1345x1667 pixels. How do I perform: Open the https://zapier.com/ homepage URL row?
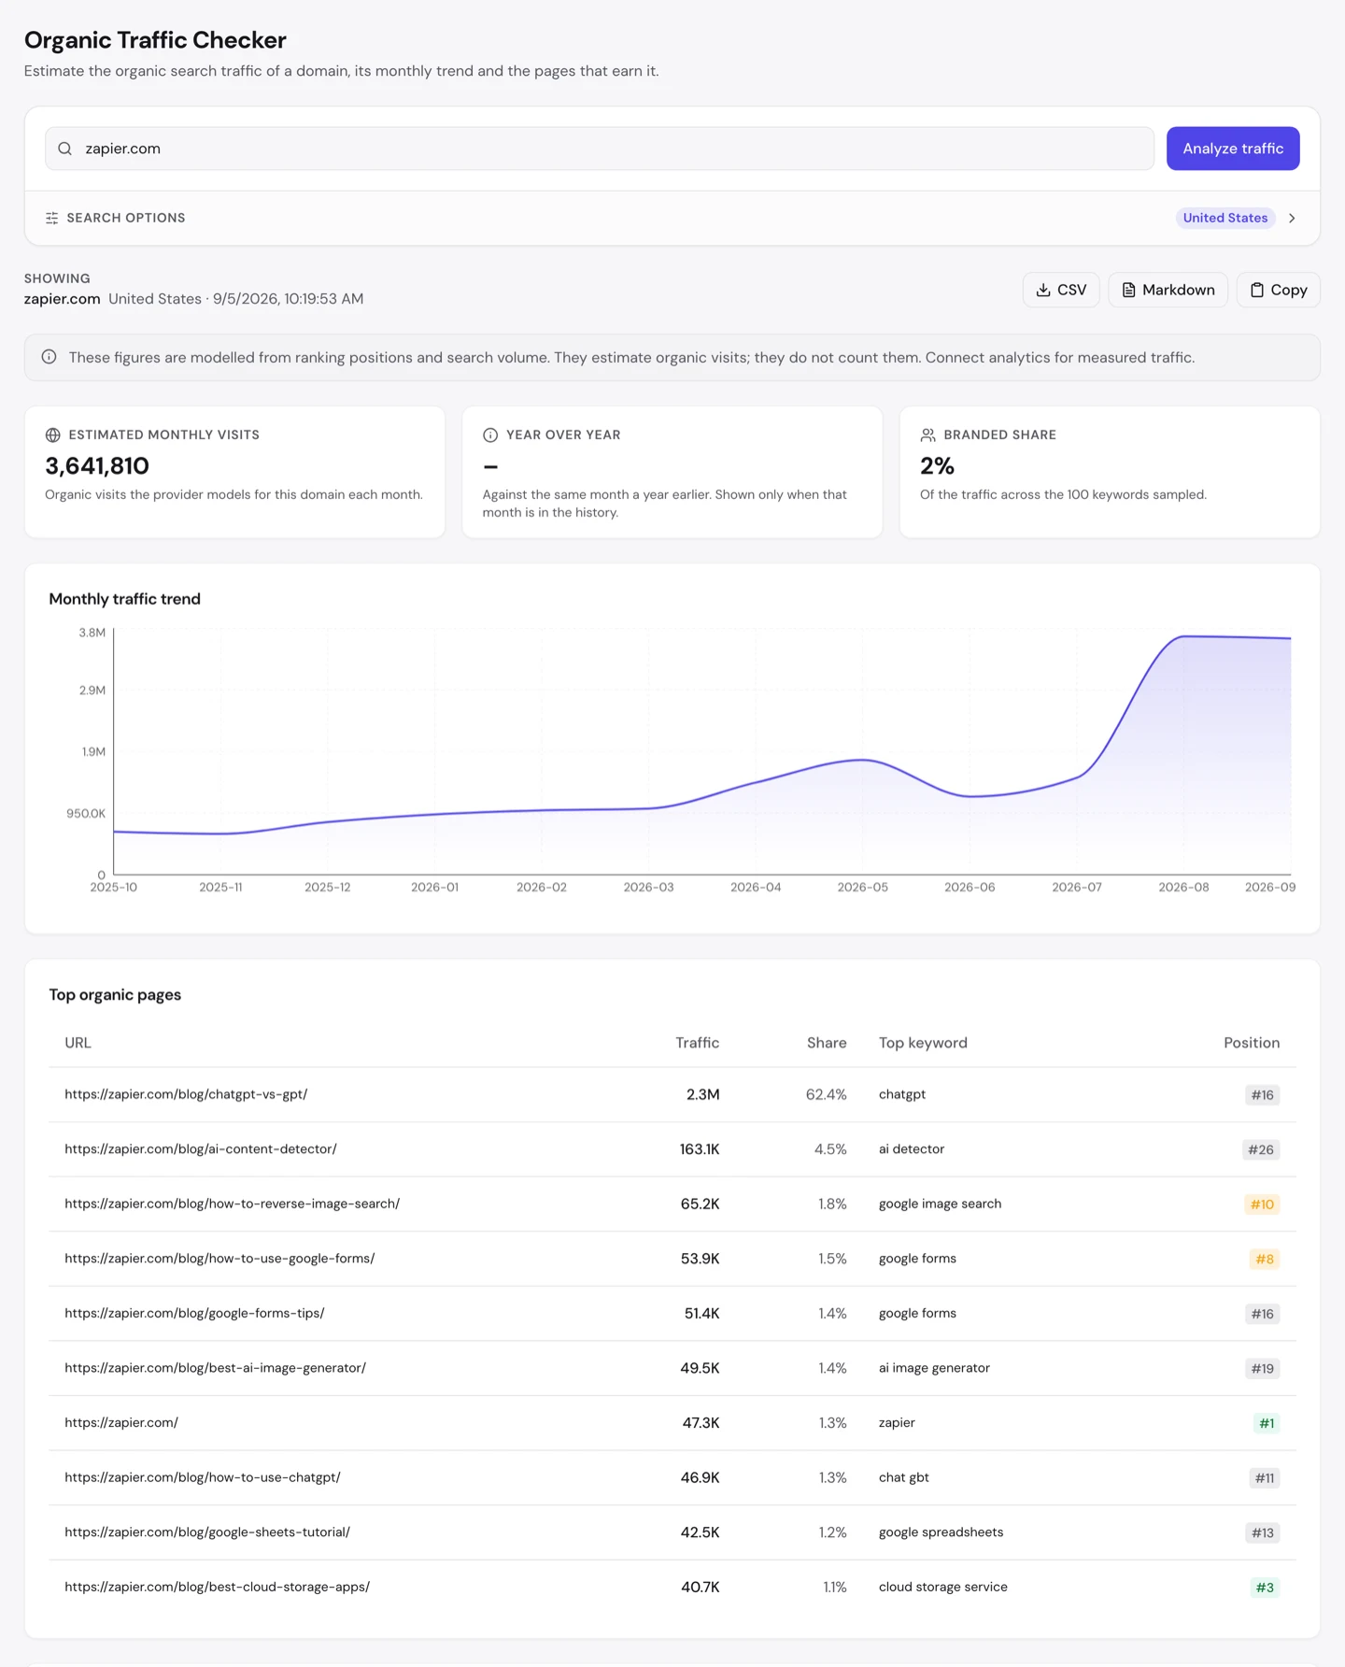point(121,1423)
